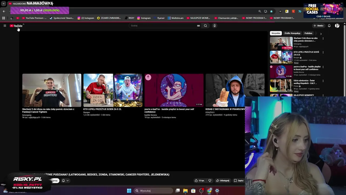Click Udostępnij share button

coord(222,181)
